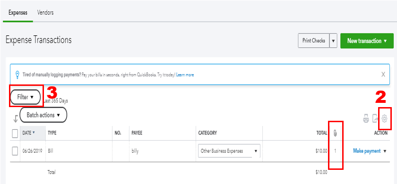This screenshot has height=184, width=397.
Task: Click the lightbulb tip icon
Action: click(17, 75)
